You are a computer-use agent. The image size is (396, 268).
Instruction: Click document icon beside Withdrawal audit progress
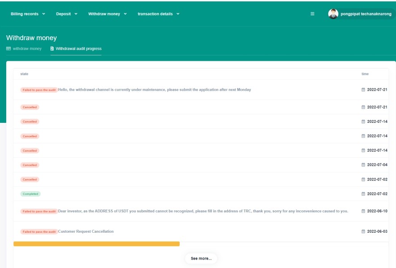pos(52,48)
